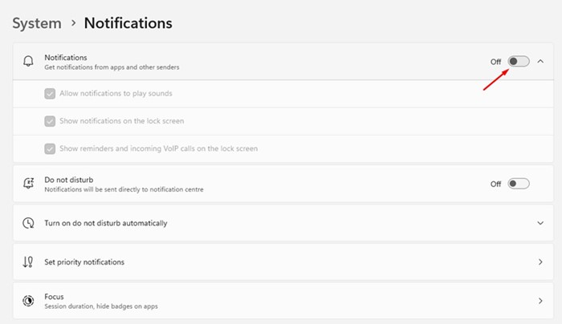Open Focus settings right chevron
The image size is (562, 324).
(x=540, y=301)
